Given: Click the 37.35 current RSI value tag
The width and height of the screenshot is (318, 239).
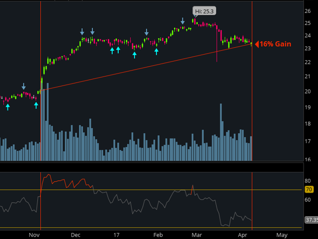Looking at the screenshot, I should 312,220.
